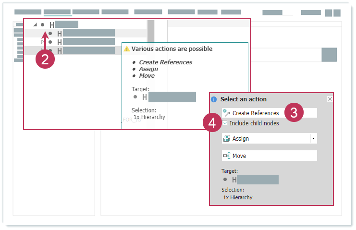Toggle the Include child nodes checkbox
This screenshot has height=230, width=356.
(225, 123)
